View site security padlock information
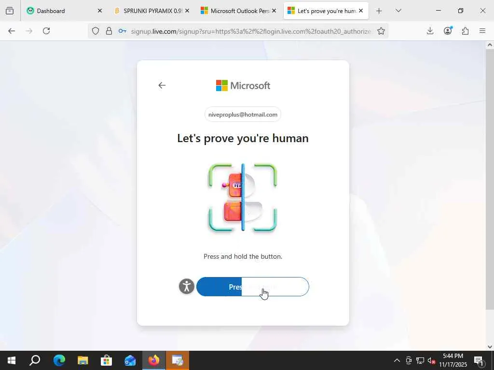 point(109,31)
